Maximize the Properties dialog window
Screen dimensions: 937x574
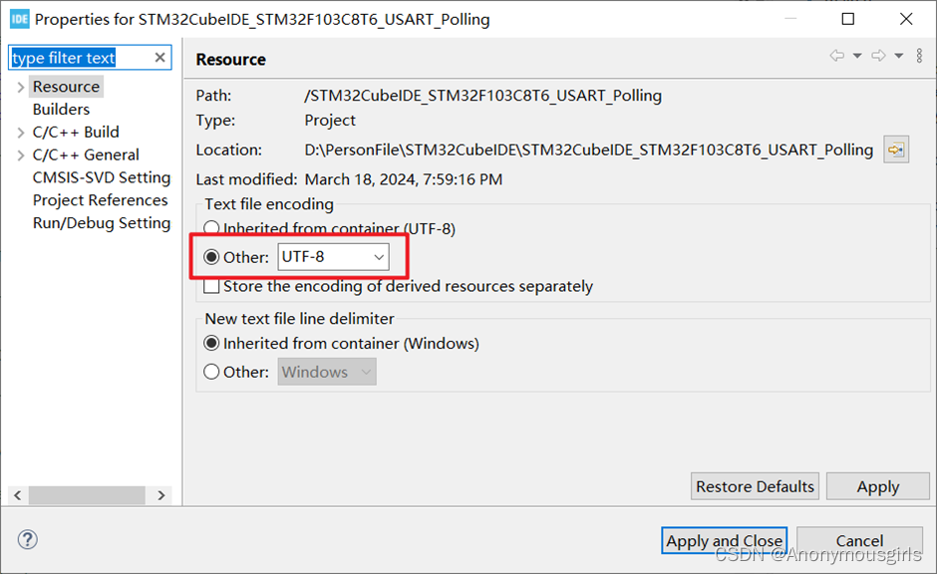847,19
